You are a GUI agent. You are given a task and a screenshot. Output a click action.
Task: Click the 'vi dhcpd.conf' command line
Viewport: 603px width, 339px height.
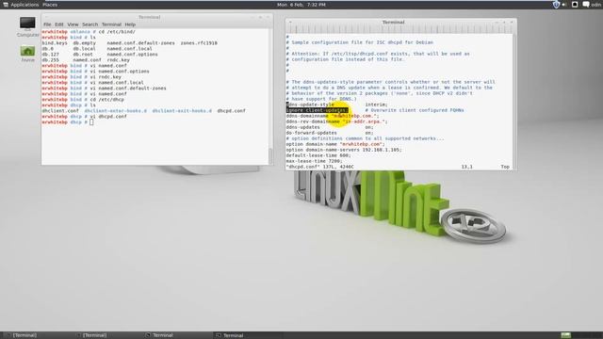[108, 116]
